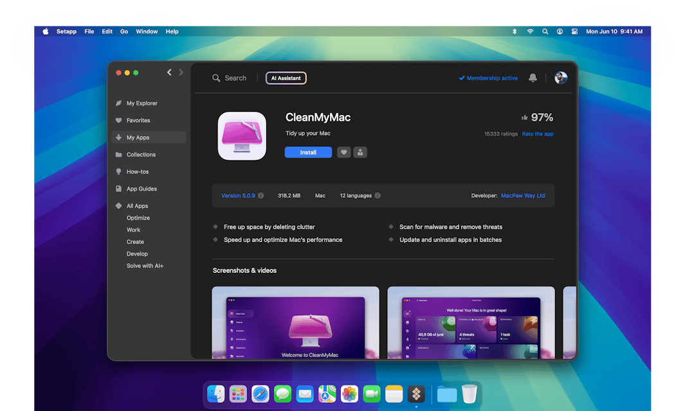The height and width of the screenshot is (411, 685).
Task: Click 'Update and uninstall apps in batches'
Action: [x=450, y=240]
